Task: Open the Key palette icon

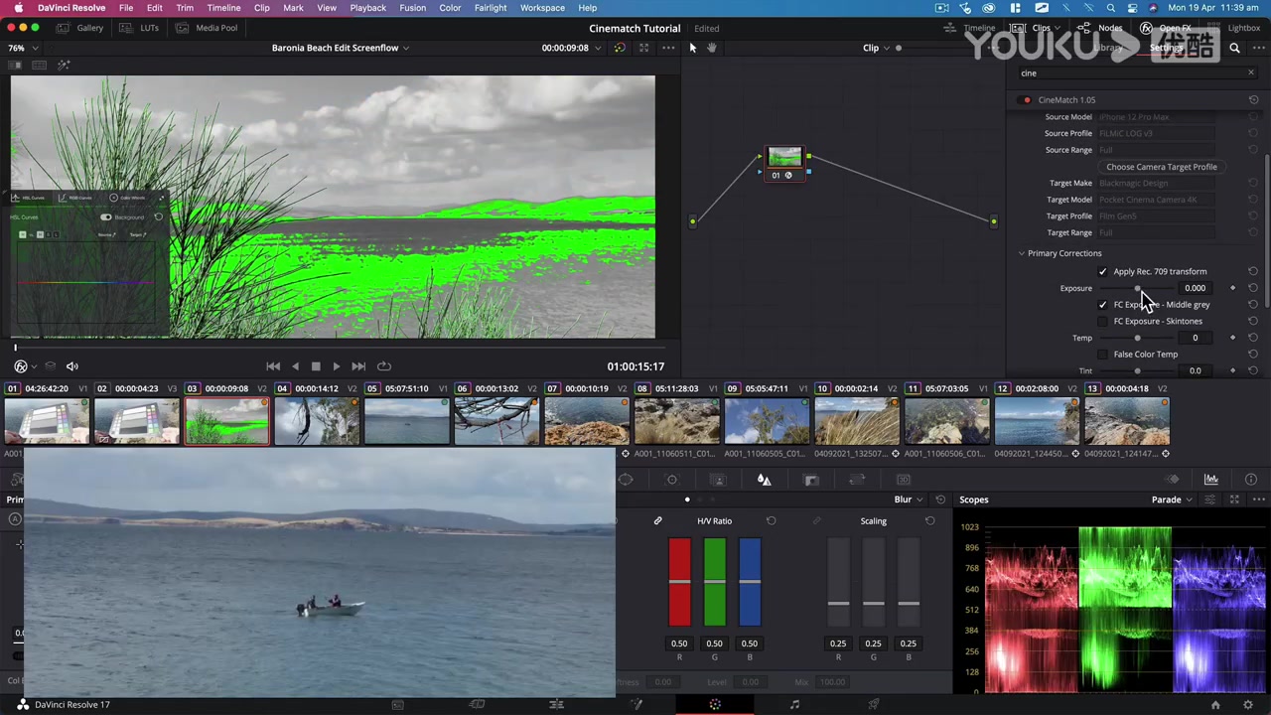Action: coord(811,480)
